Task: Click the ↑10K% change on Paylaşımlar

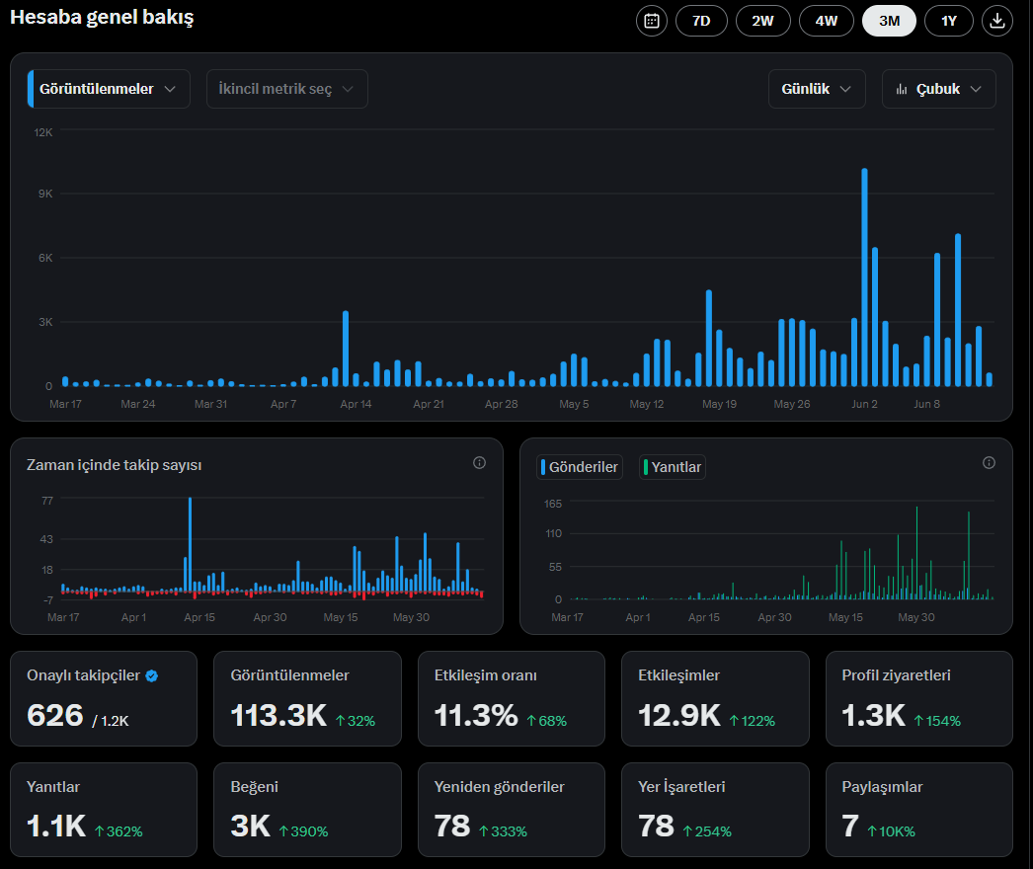Action: (x=892, y=831)
